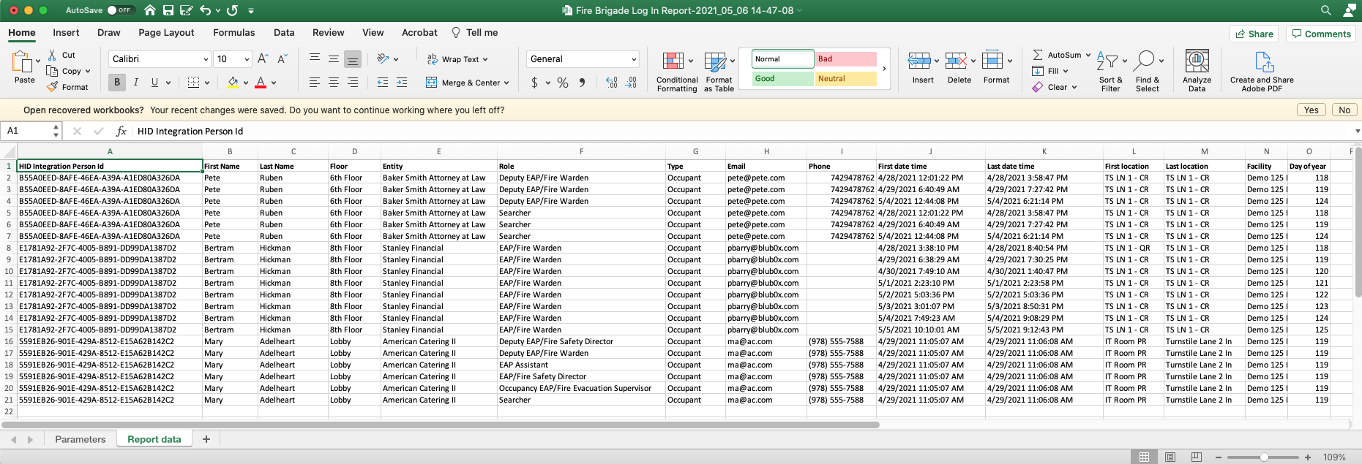Click the Redo icon in the title bar
This screenshot has height=464, width=1362.
point(233,10)
